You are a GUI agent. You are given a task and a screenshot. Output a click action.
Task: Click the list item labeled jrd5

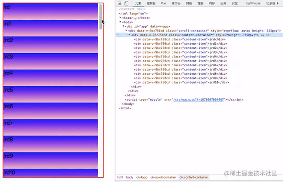click(50, 95)
